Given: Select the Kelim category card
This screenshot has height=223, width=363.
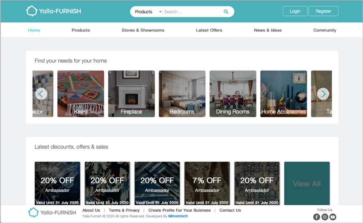Looking at the screenshot, I should (81, 94).
